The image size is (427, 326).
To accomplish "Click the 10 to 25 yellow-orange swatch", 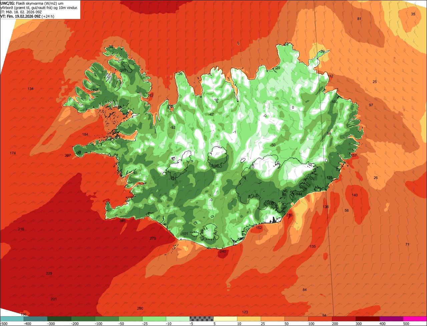I will coord(249,319).
